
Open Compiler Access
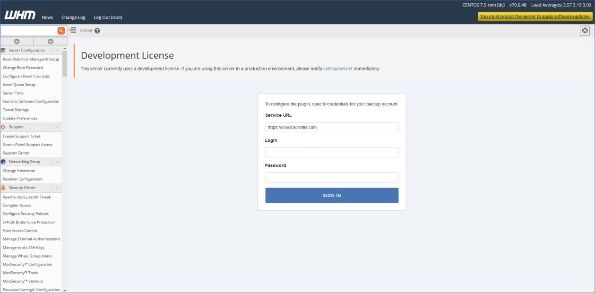(17, 206)
